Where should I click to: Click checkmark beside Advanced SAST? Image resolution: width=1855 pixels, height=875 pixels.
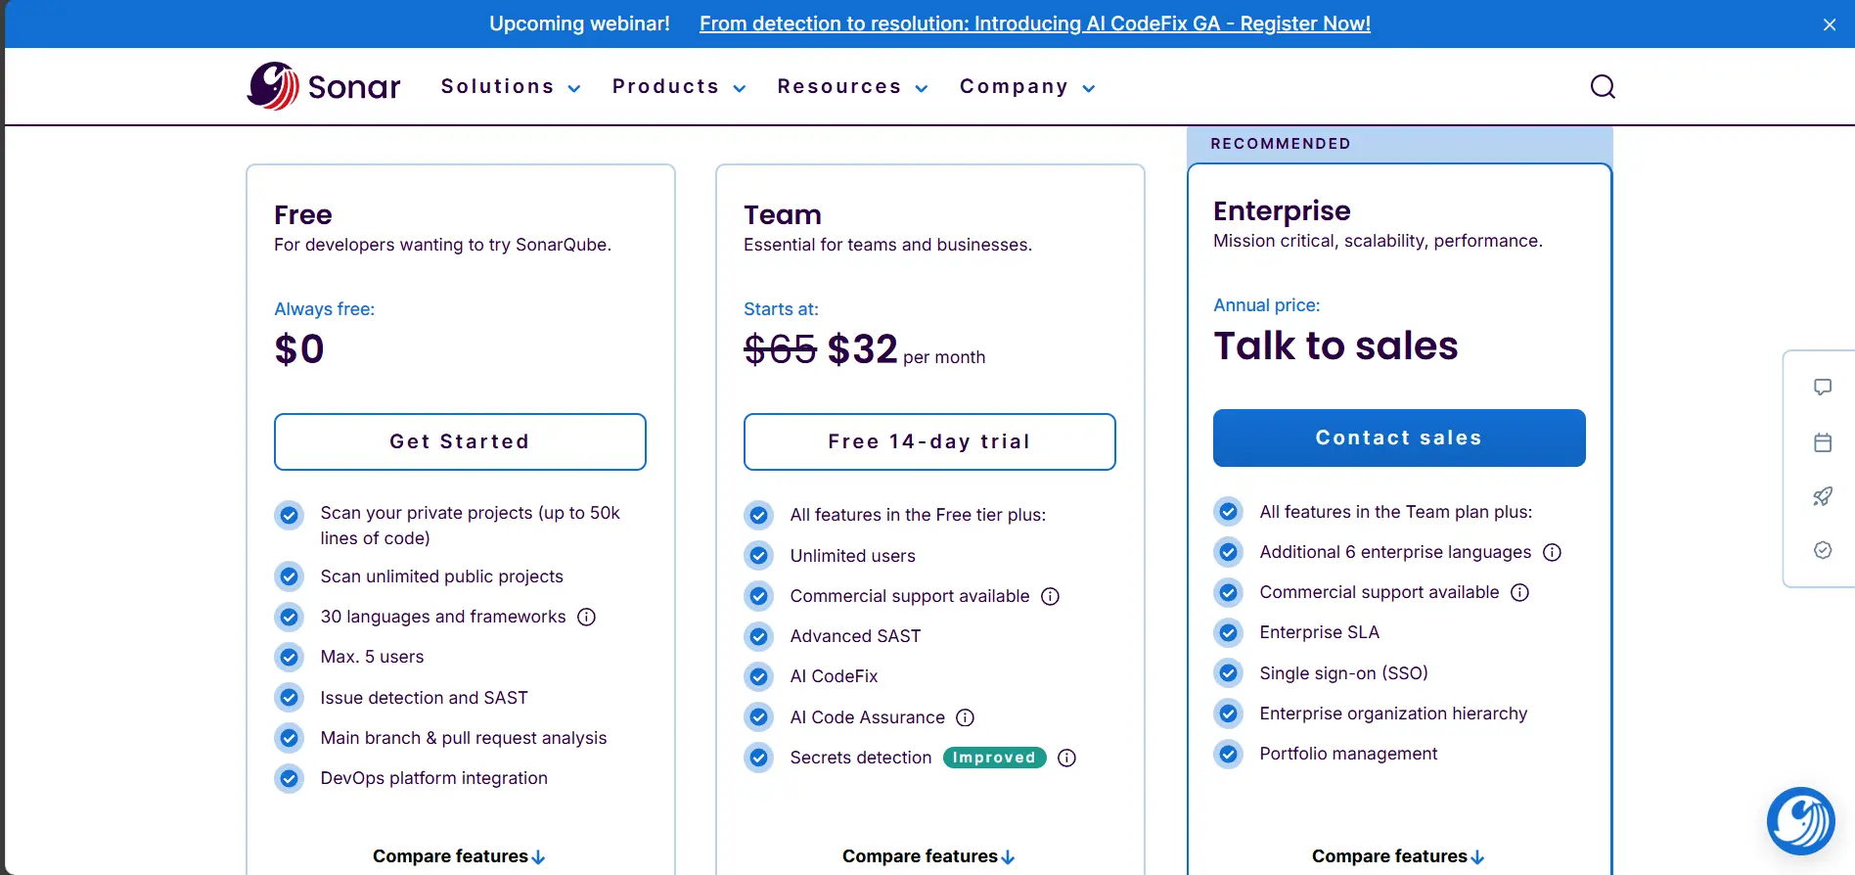758,636
